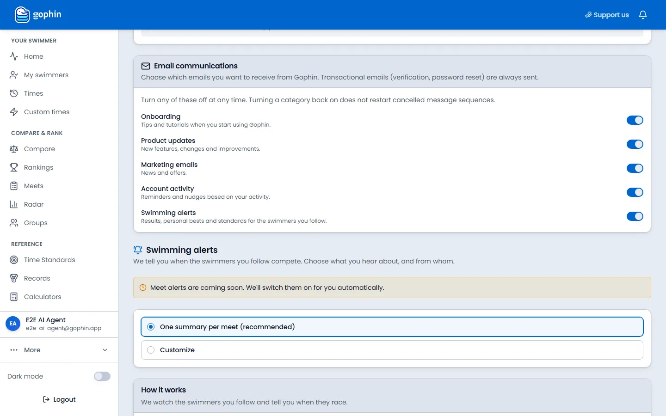Viewport: 666px width, 416px height.
Task: Expand the More menu chevron
Action: pos(105,350)
